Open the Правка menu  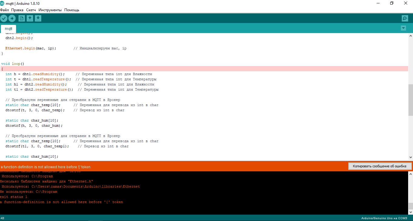point(17,10)
